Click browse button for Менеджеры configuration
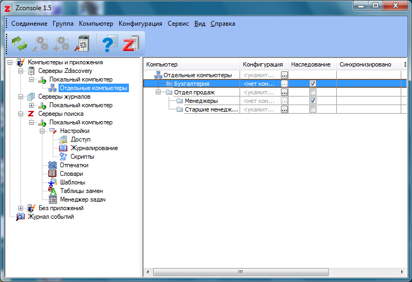 coord(284,101)
